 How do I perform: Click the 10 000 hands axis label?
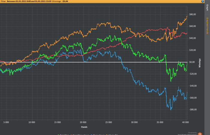pos(32,122)
